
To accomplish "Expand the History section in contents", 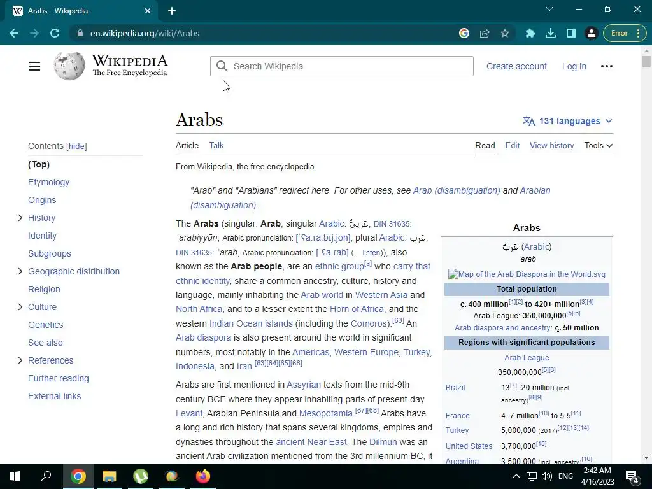I will 20,218.
